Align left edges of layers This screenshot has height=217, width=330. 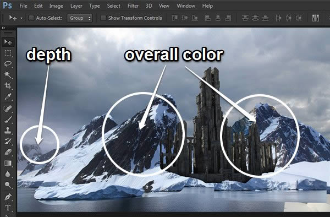[x=208, y=18]
